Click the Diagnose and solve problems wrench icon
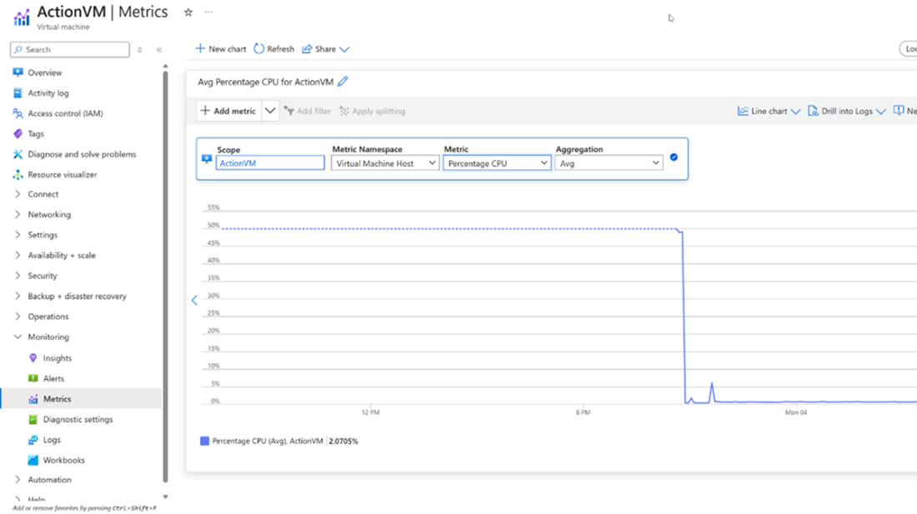Screen dimensions: 917x514 [18, 154]
